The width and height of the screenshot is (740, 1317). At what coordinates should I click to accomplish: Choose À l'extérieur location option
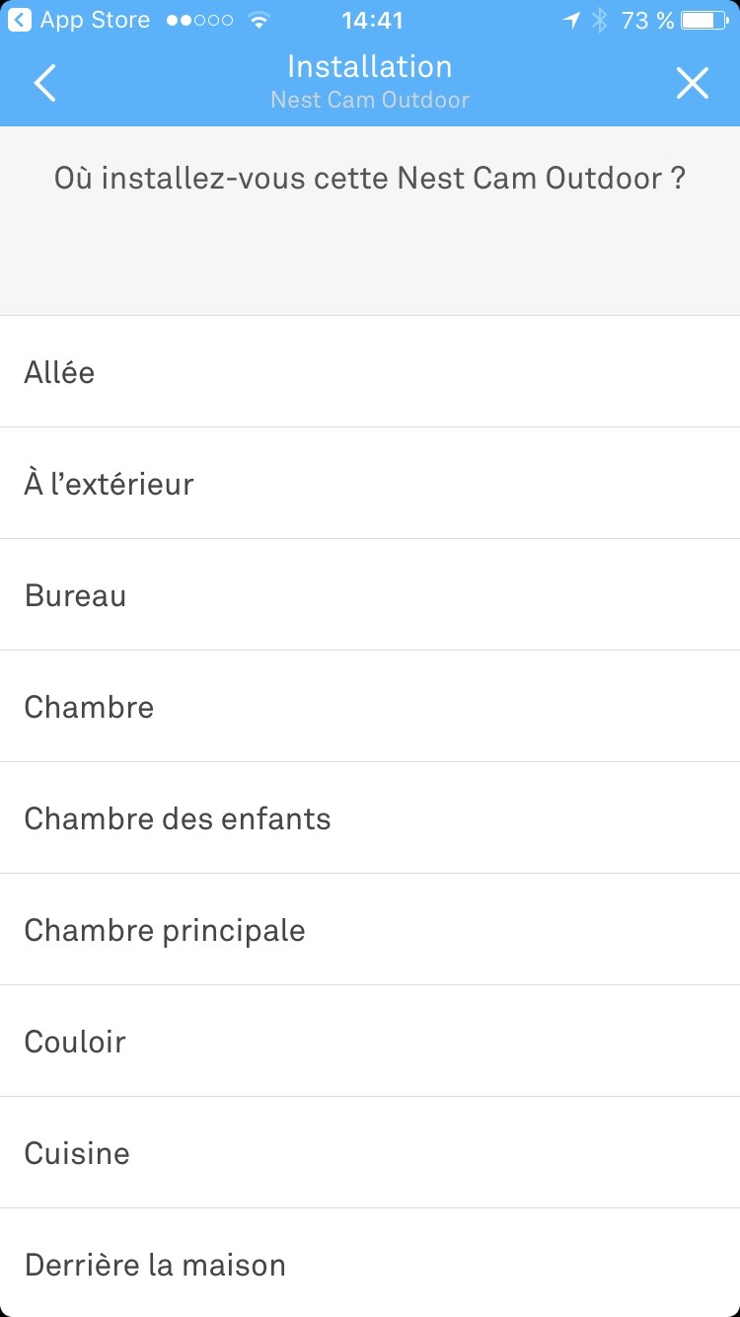coord(370,484)
